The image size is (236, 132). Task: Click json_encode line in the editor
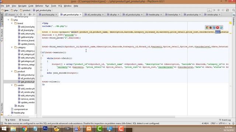pyautogui.click(x=62, y=73)
